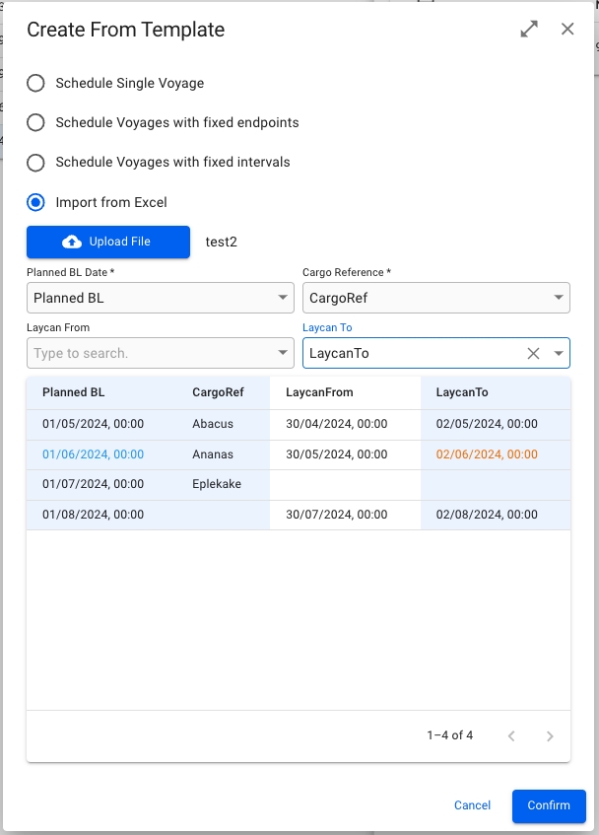
Task: Select Schedule Single Voyage option
Action: [x=35, y=83]
